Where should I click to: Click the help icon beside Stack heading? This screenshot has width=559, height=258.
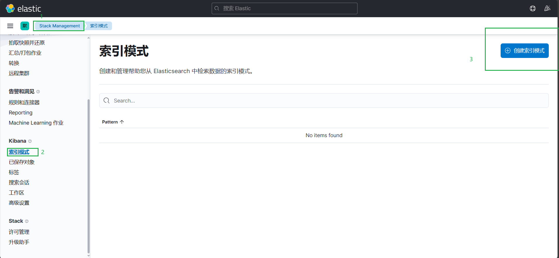(x=27, y=221)
